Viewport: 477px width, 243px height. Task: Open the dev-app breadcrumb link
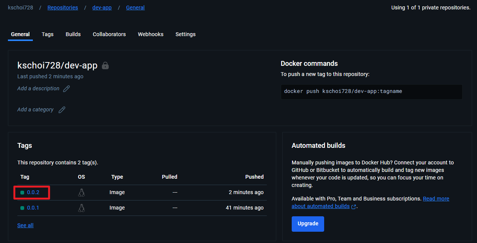[x=102, y=8]
